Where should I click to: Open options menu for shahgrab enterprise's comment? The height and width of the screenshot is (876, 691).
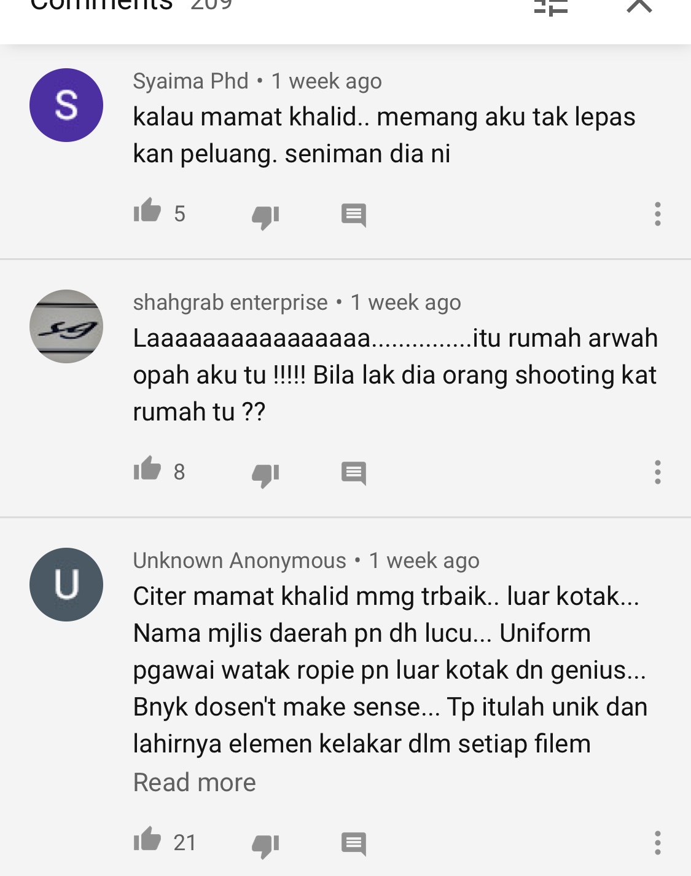657,472
